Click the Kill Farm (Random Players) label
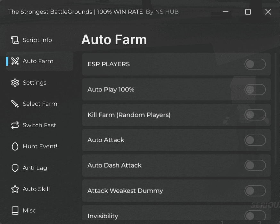The width and height of the screenshot is (280, 224). click(x=129, y=115)
